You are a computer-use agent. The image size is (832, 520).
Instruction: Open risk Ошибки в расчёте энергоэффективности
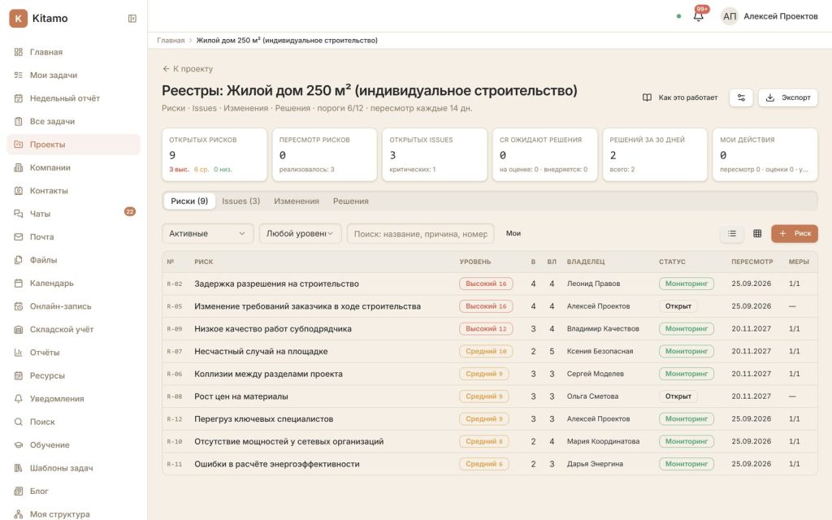pos(277,464)
